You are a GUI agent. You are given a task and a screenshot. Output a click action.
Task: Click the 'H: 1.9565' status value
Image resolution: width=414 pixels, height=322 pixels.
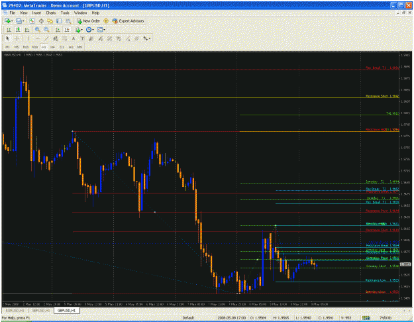point(282,318)
